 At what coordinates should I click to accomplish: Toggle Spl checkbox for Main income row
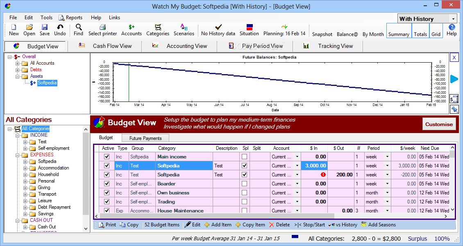tap(245, 157)
